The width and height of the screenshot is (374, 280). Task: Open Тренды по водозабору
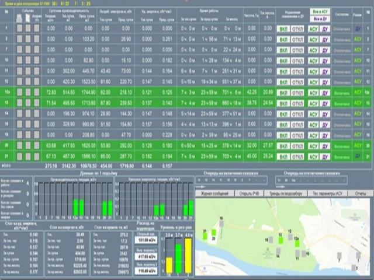(286, 193)
